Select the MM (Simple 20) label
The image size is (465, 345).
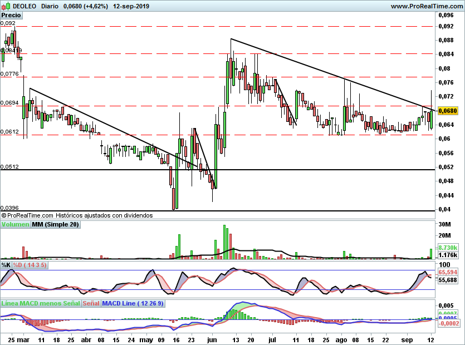56,224
